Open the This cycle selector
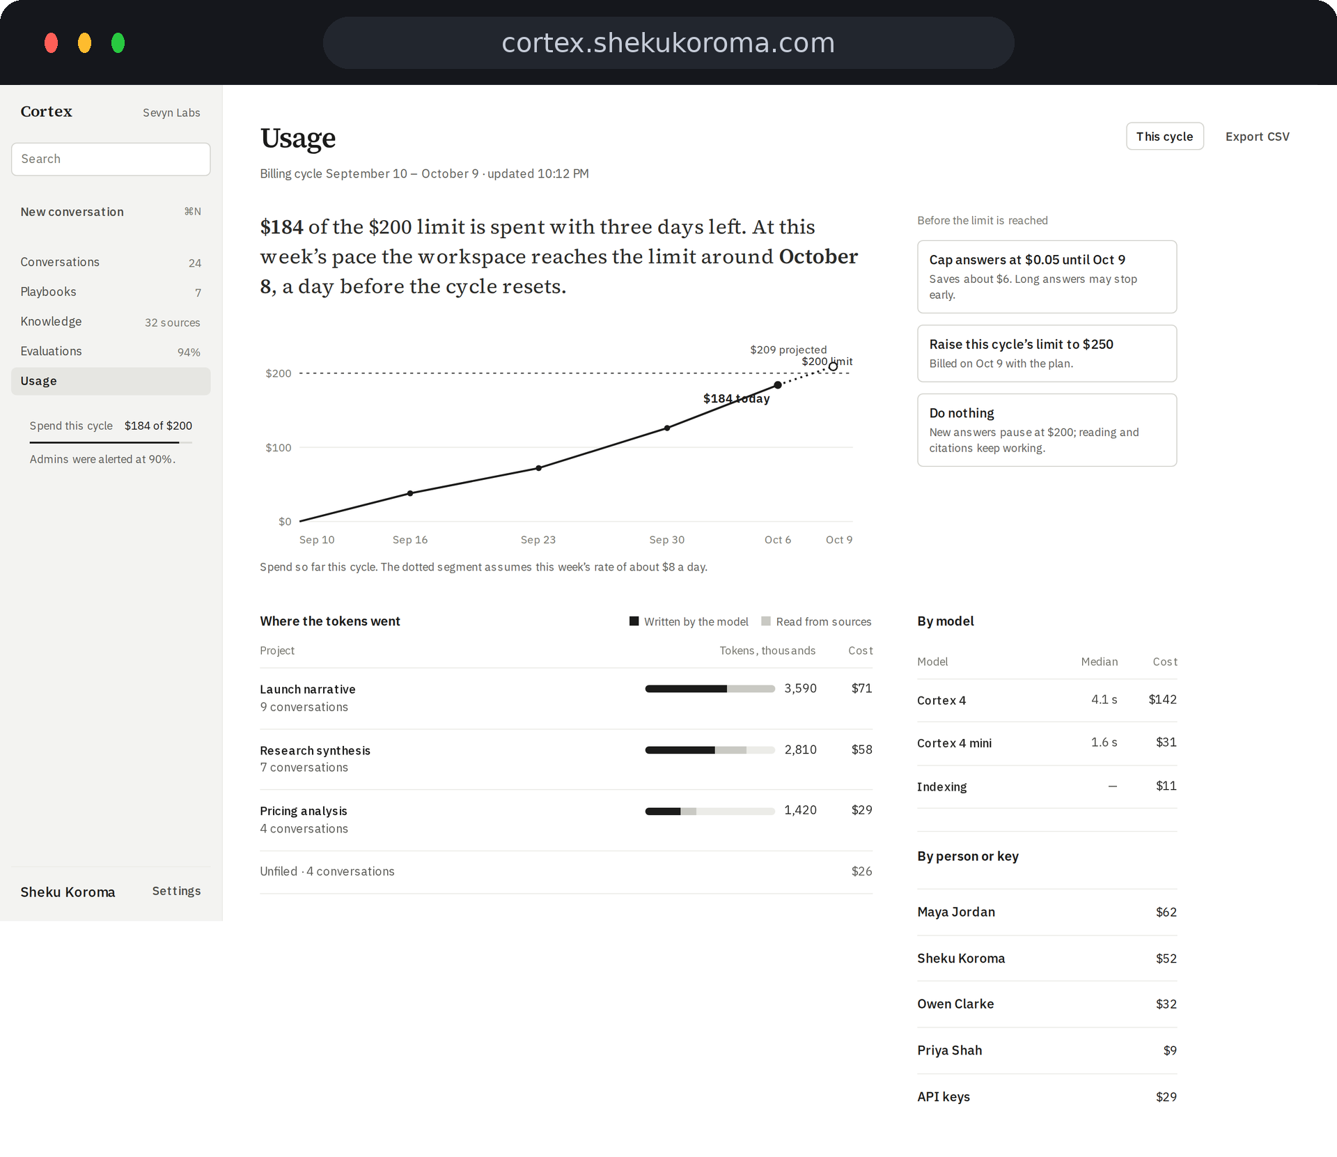 [x=1164, y=137]
